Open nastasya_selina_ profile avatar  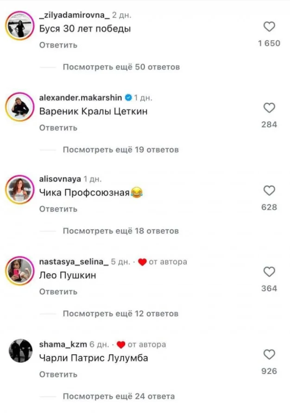pos(20,271)
